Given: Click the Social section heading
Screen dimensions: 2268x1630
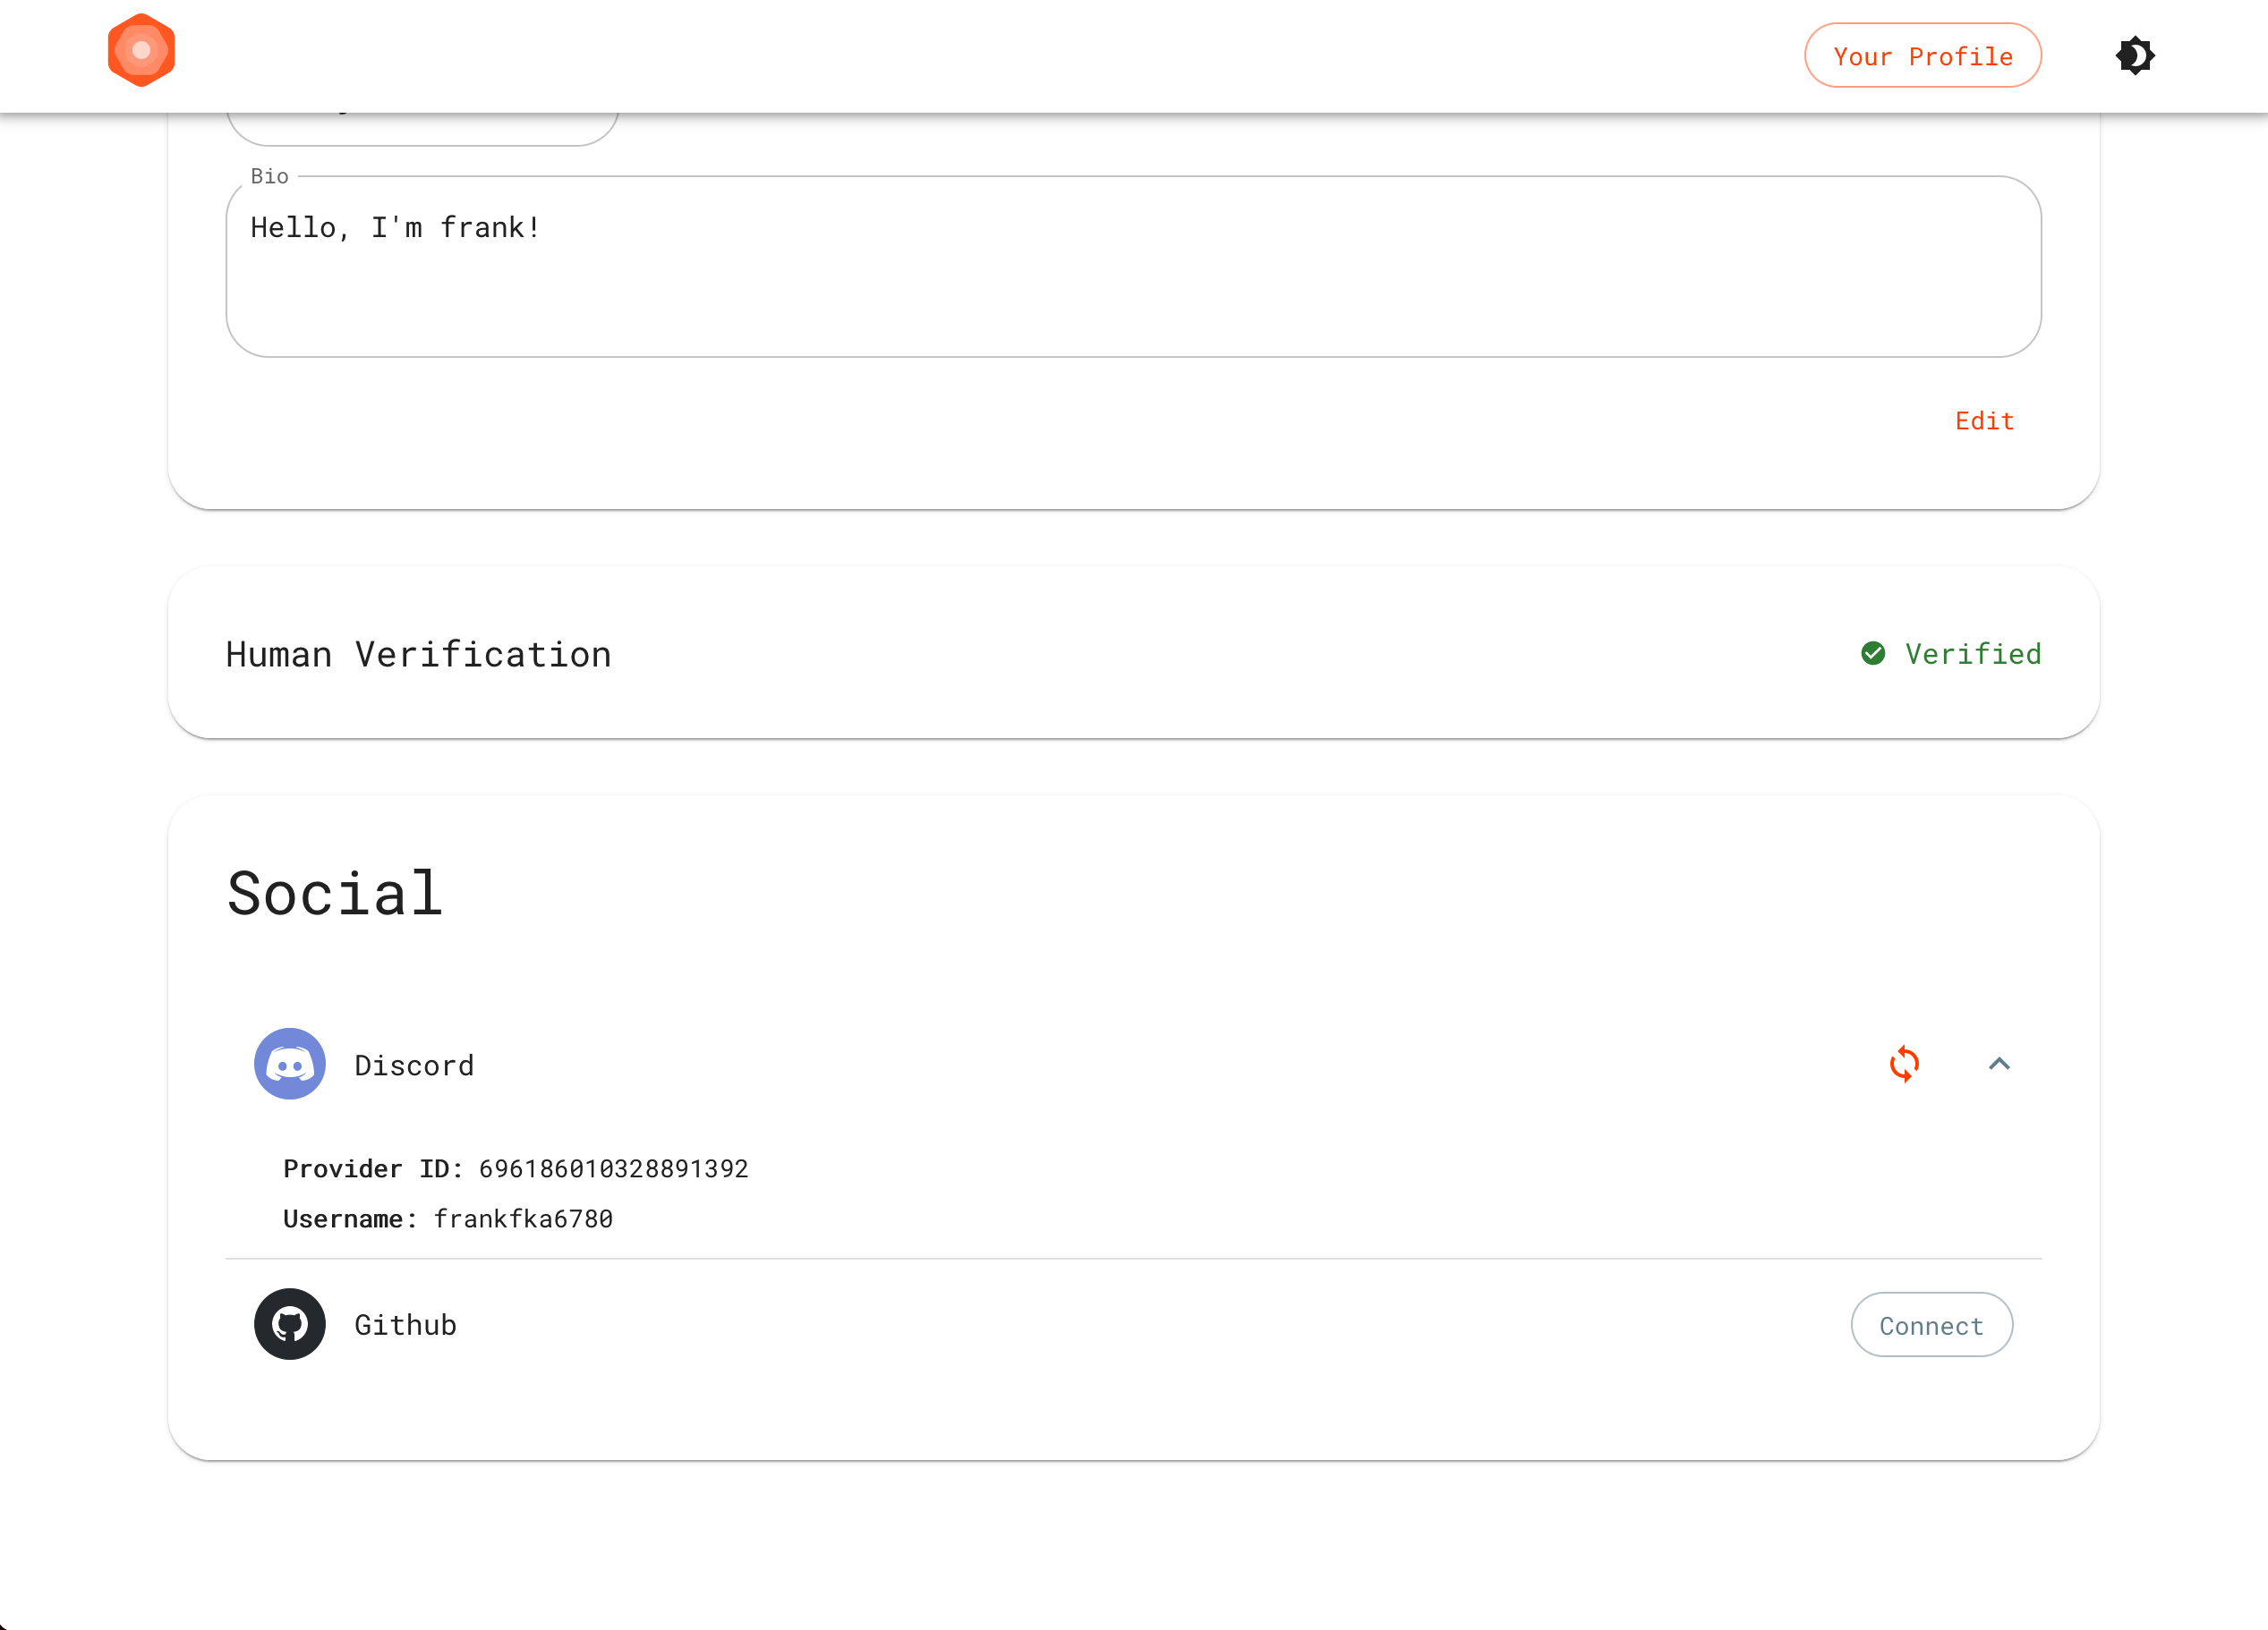Looking at the screenshot, I should pyautogui.click(x=335, y=893).
